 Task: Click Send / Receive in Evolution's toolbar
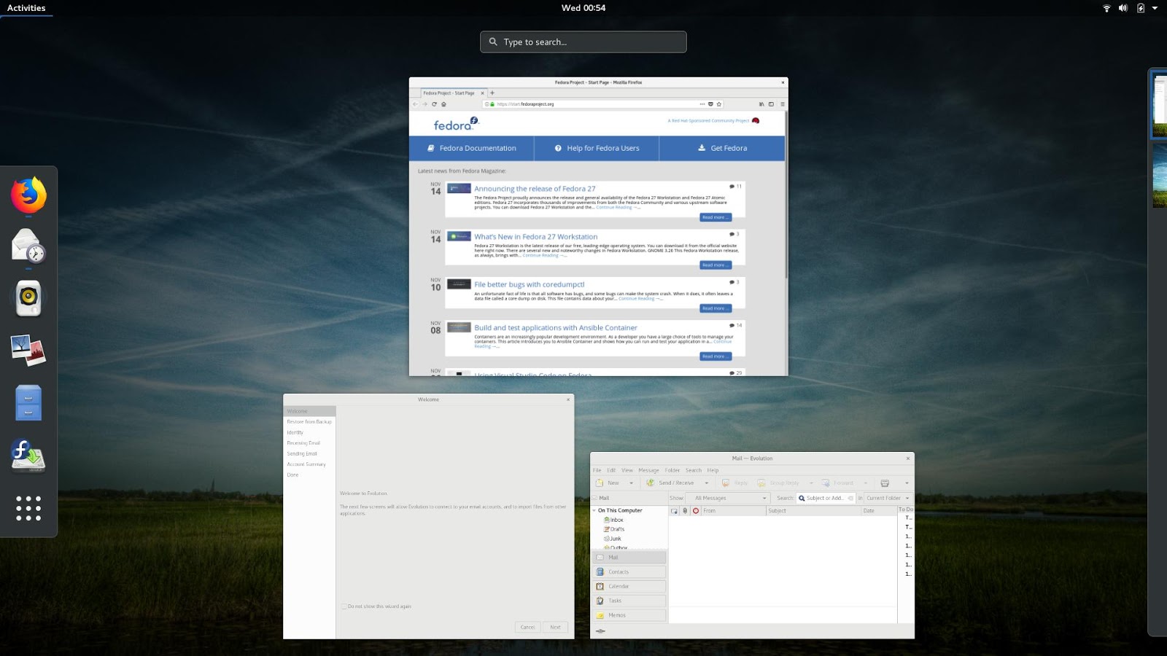pos(670,483)
